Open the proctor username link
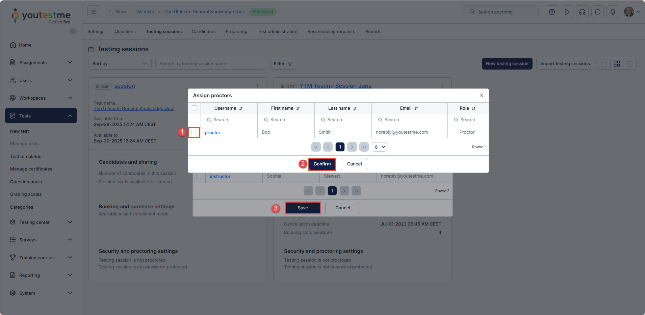Screen dimensions: 645x315 (212, 132)
